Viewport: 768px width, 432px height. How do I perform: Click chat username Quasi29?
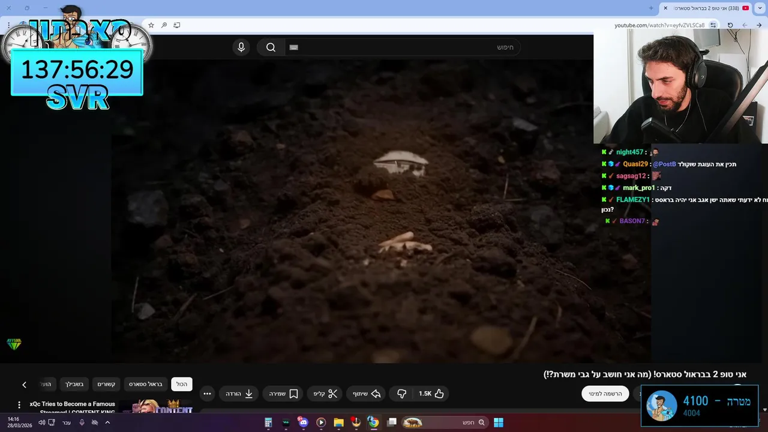pyautogui.click(x=635, y=164)
